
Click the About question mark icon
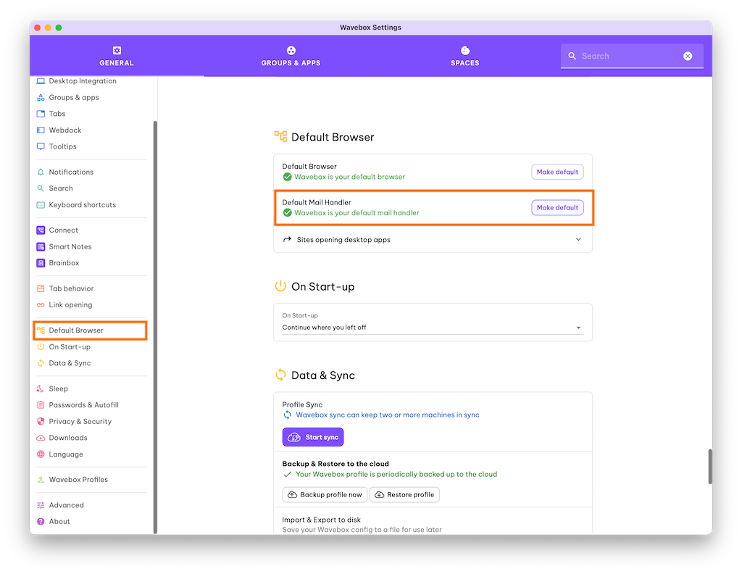(41, 522)
